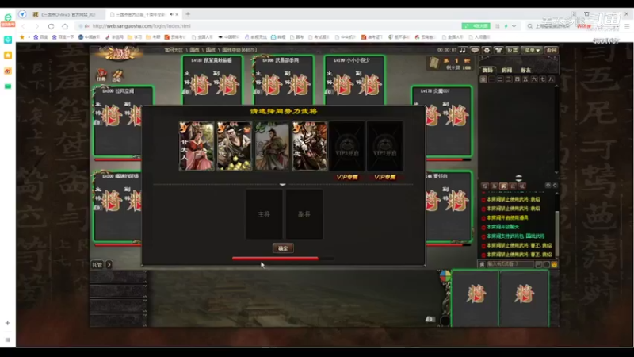634x357 pixels.
Task: Click the eye-shaped icon next to music note
Action: (475, 50)
